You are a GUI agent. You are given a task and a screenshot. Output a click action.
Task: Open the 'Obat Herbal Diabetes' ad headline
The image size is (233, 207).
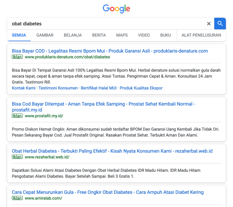[112, 151]
